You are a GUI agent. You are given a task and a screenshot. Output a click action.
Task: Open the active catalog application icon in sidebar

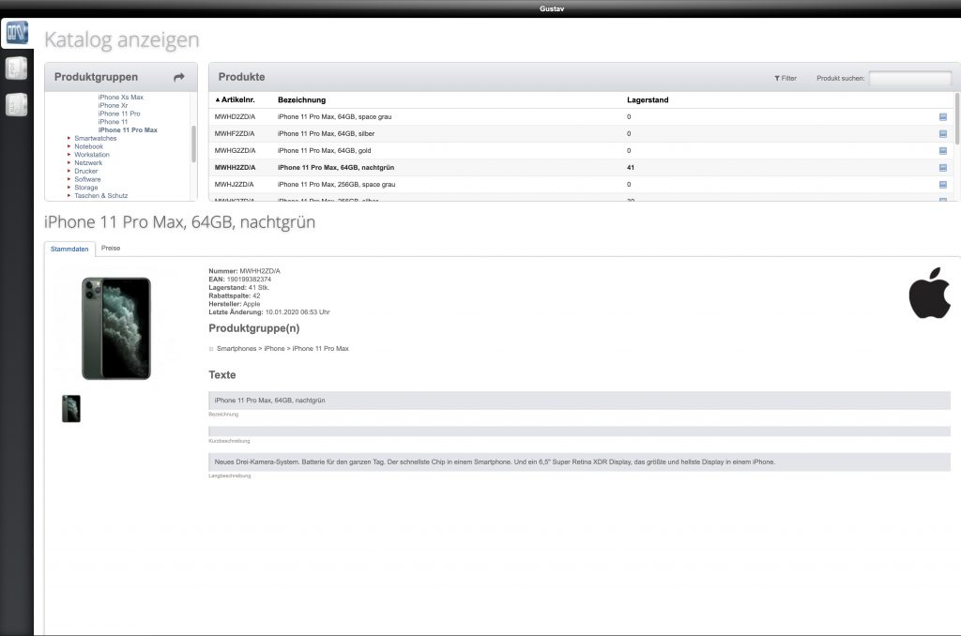[16, 31]
